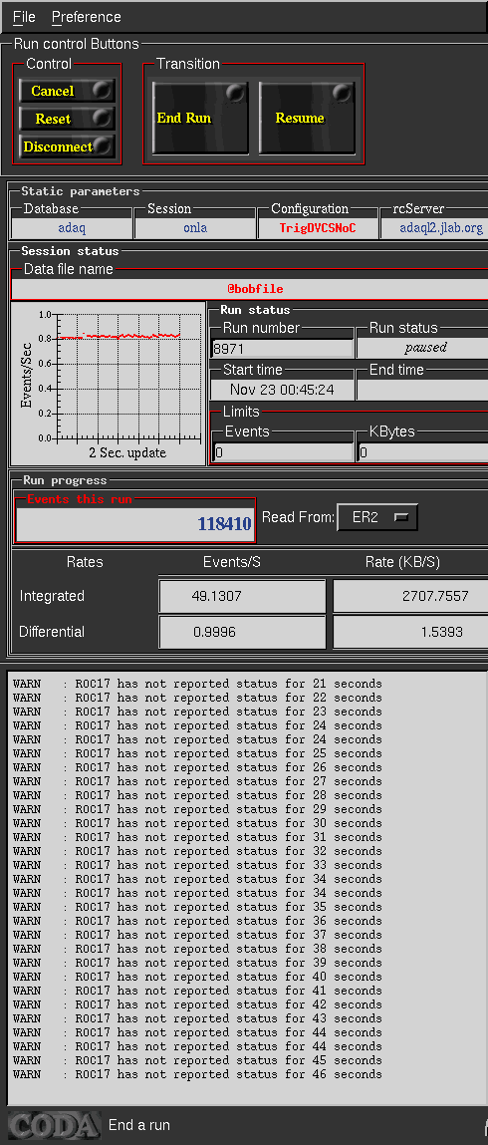This screenshot has height=1145, width=488.
Task: Click the Resume transition button
Action: point(307,118)
